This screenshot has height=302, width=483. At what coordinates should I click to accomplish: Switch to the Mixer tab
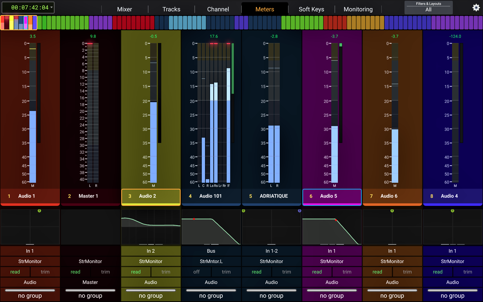(124, 9)
